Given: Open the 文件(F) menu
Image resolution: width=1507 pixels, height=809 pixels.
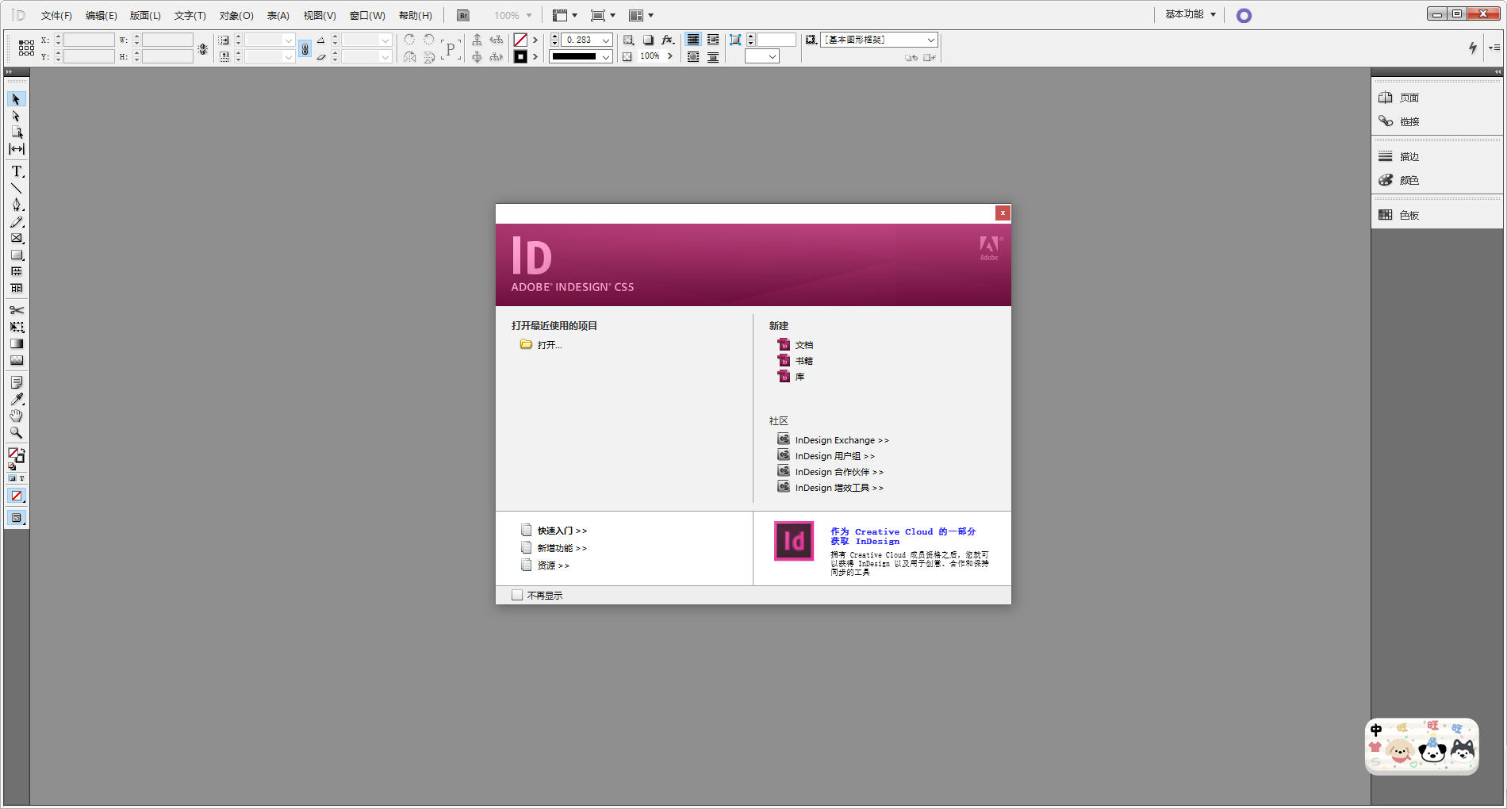Looking at the screenshot, I should tap(56, 15).
